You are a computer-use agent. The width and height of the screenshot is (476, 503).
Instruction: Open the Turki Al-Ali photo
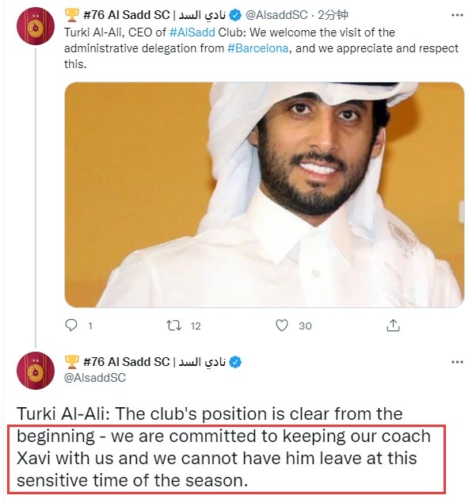[265, 195]
